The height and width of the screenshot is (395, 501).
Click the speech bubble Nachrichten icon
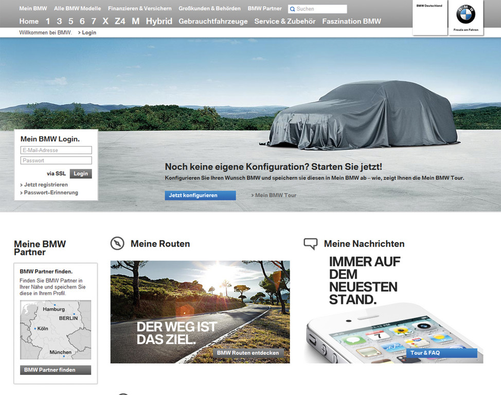tap(311, 243)
